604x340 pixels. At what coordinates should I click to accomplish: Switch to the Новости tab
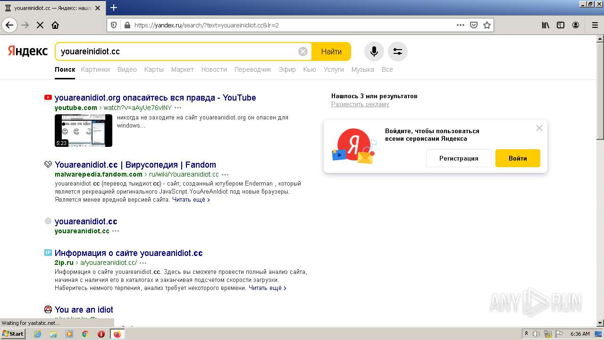[214, 69]
